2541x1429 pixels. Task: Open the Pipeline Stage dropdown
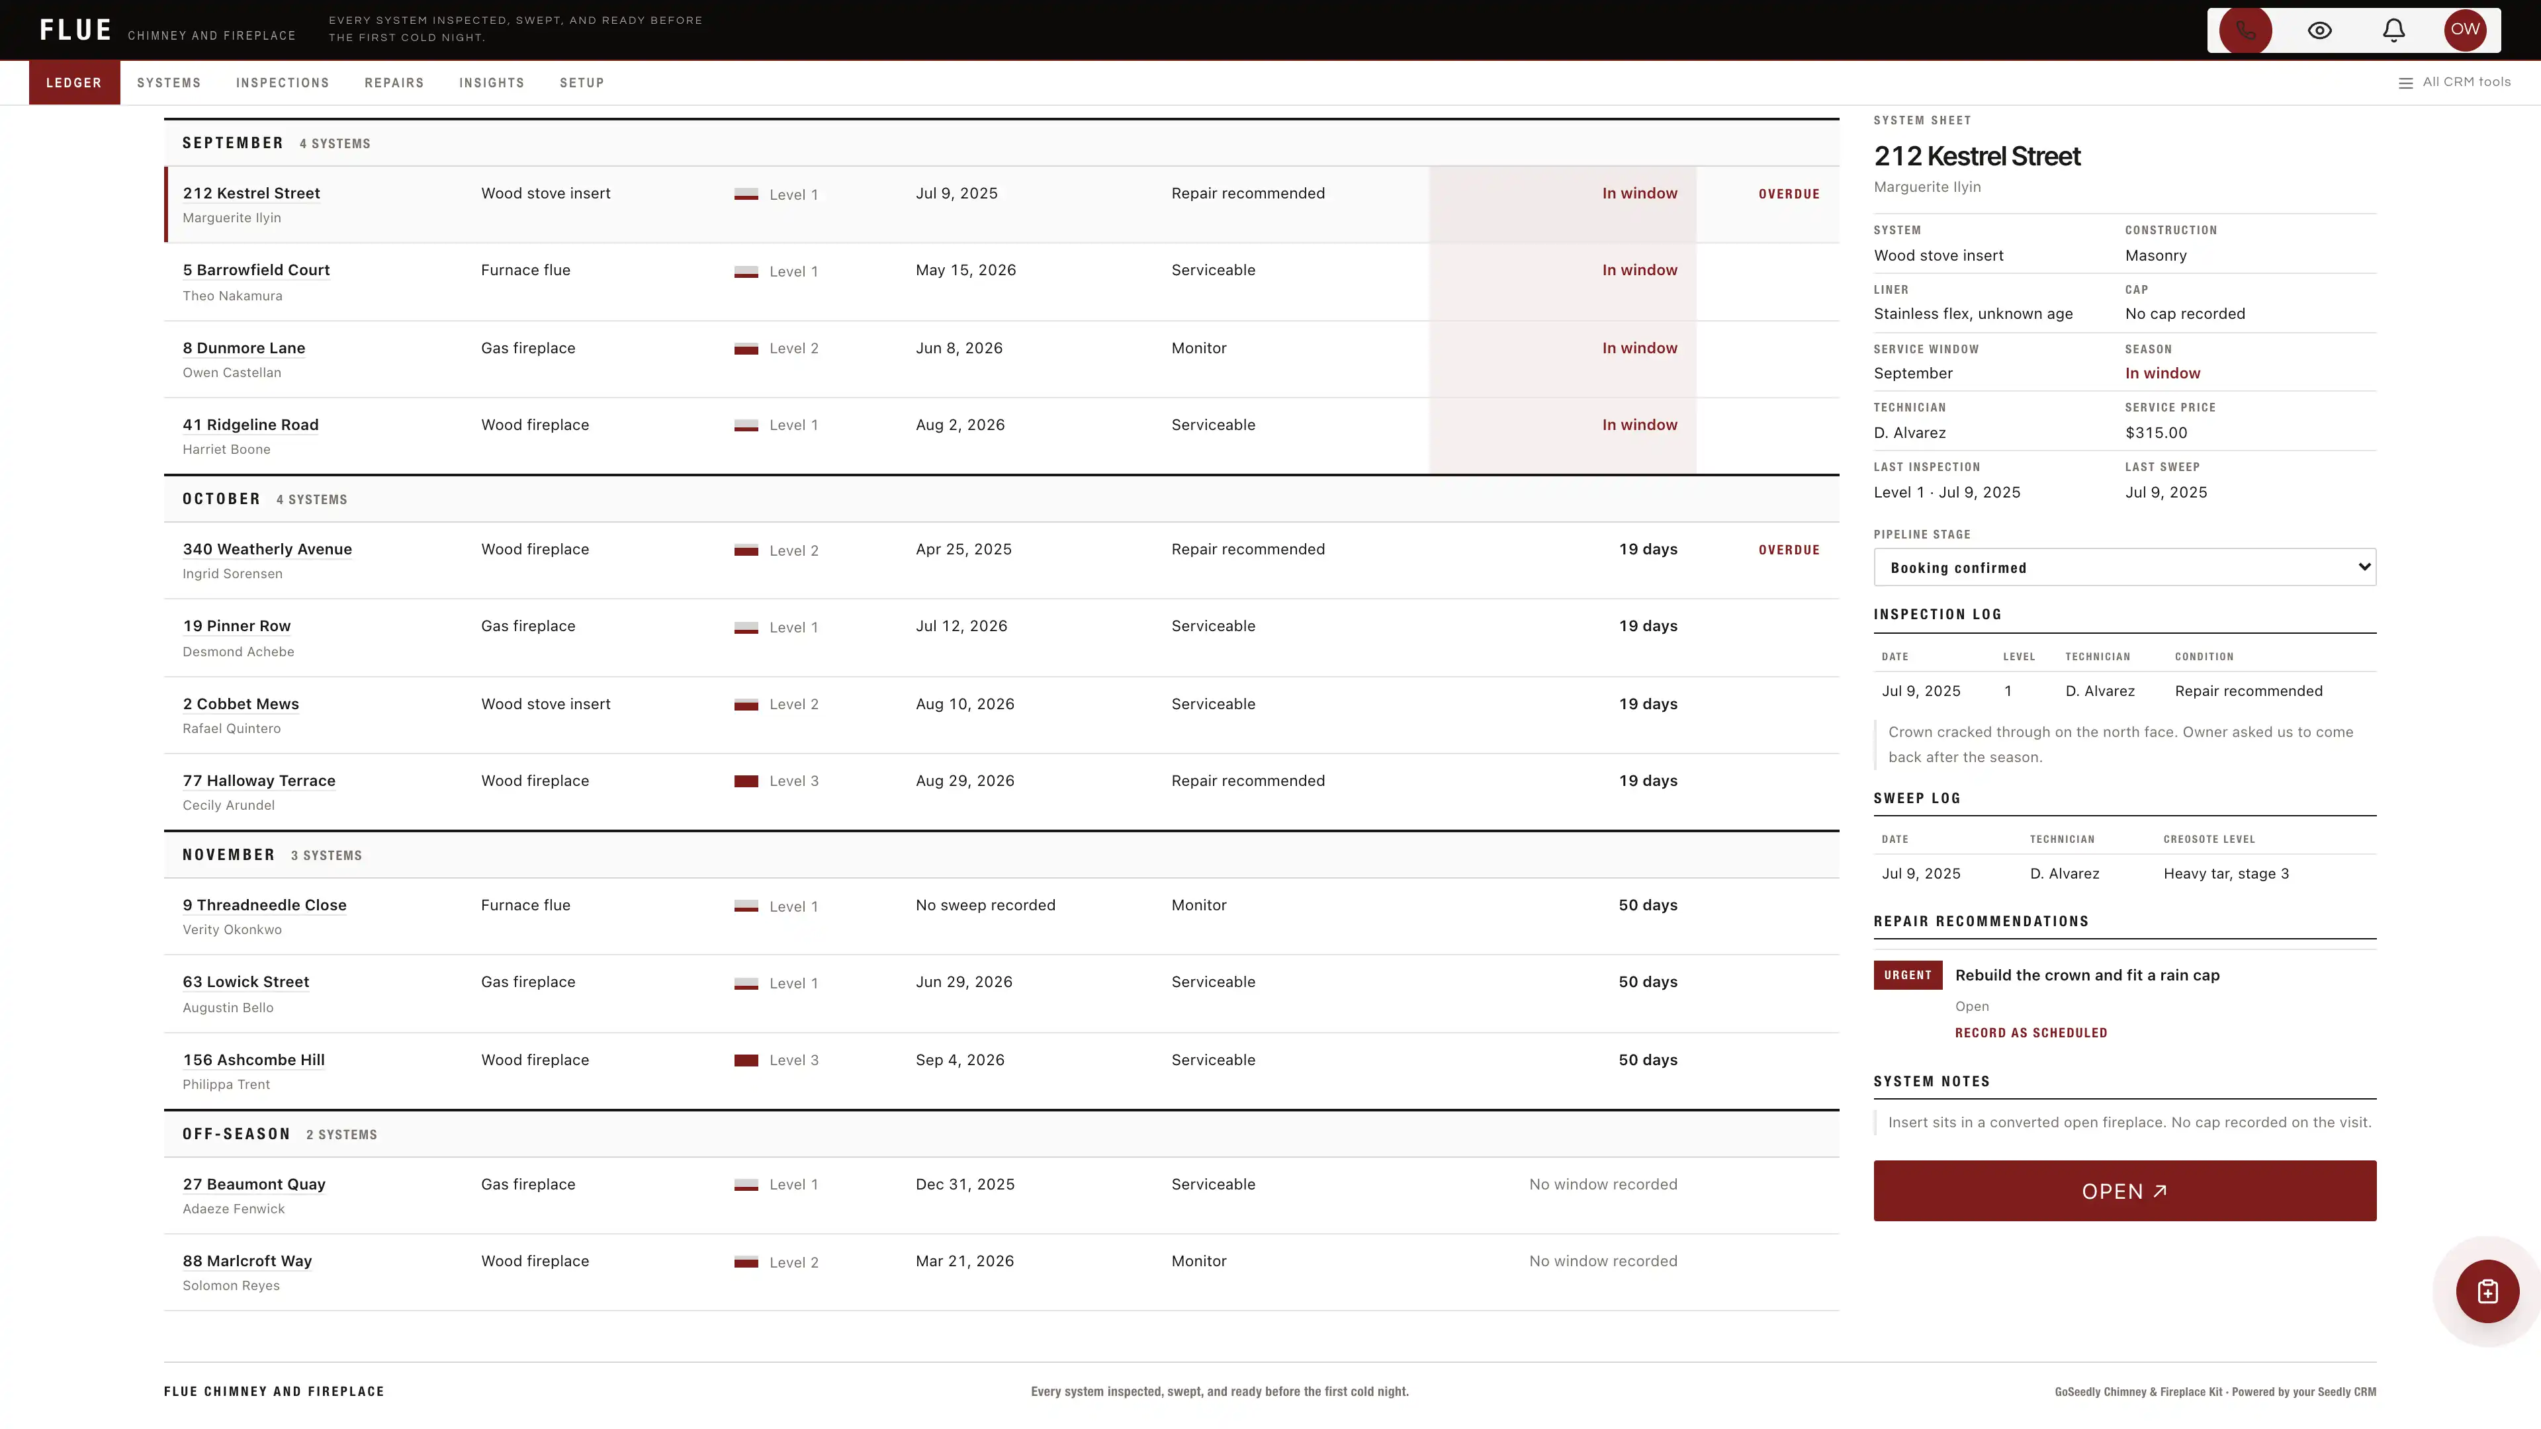point(2125,567)
